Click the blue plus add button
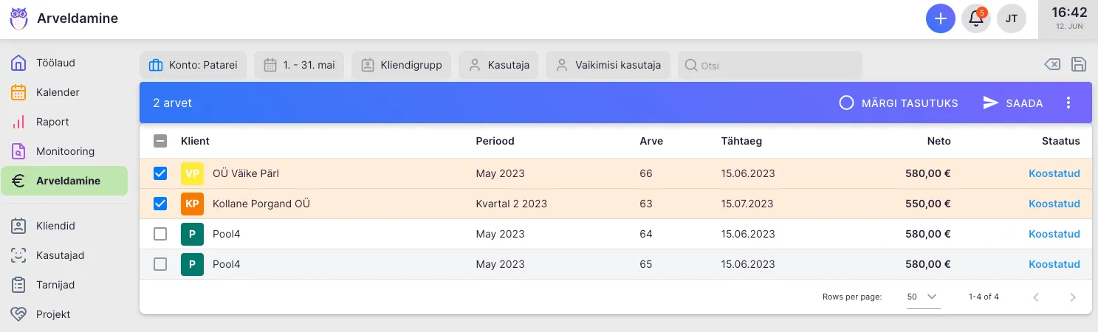Viewport: 1098px width, 332px height. pos(940,18)
